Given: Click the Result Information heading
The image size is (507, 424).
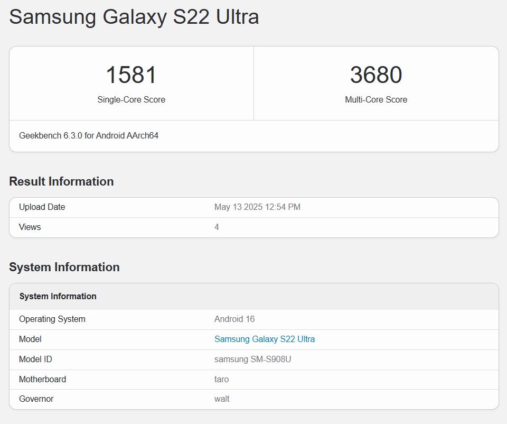Looking at the screenshot, I should (x=61, y=181).
